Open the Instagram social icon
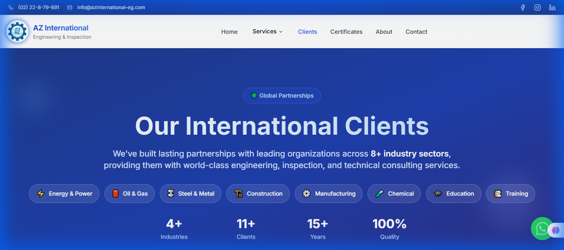 537,7
